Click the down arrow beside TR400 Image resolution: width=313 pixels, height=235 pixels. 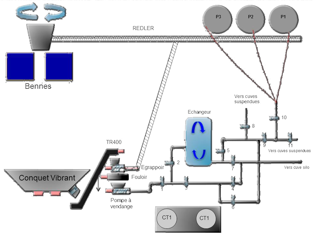tap(98, 185)
